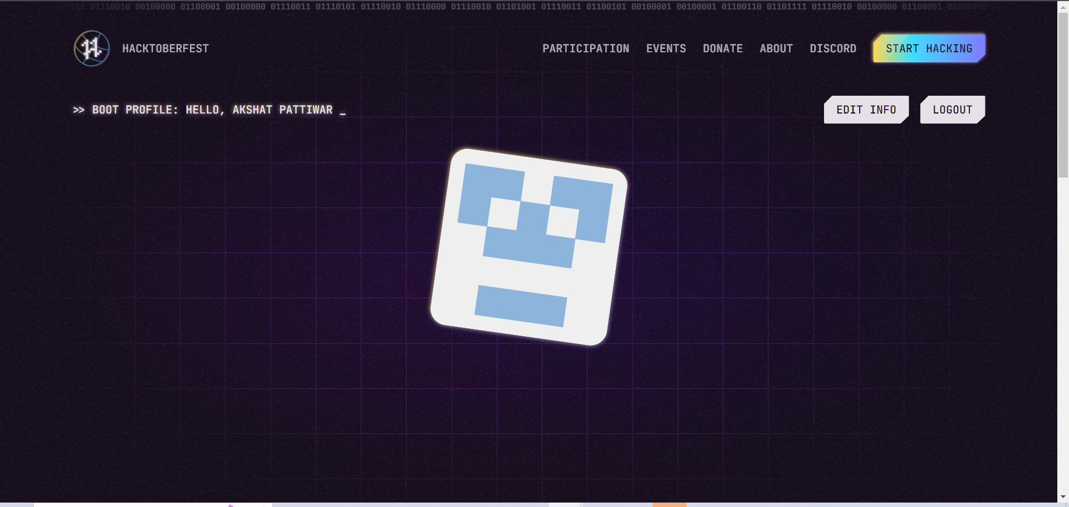
Task: Open the EVENTS navigation entry
Action: [666, 48]
